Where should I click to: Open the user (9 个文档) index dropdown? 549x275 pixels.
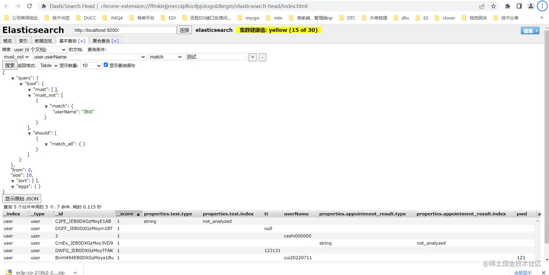coord(40,50)
